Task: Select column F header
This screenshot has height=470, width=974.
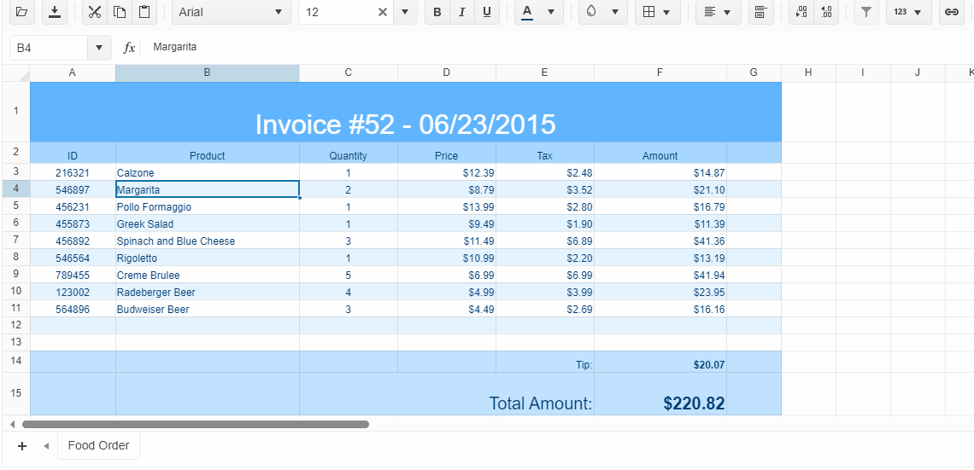Action: (x=660, y=73)
